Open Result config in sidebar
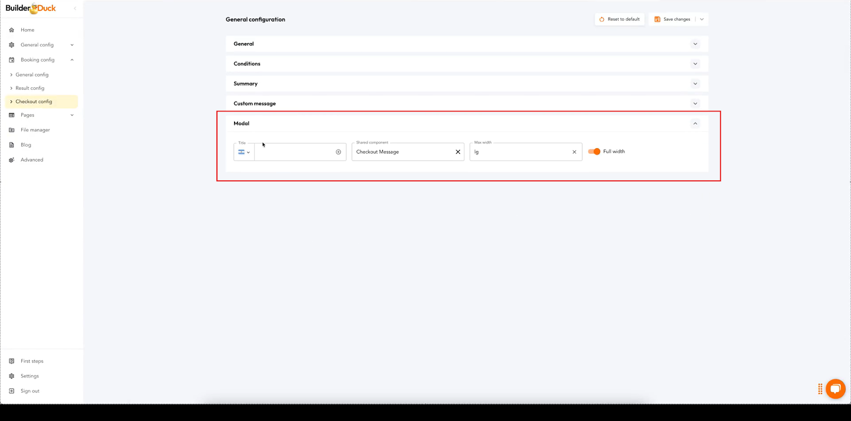Screen dimensions: 851x421 click(30, 88)
